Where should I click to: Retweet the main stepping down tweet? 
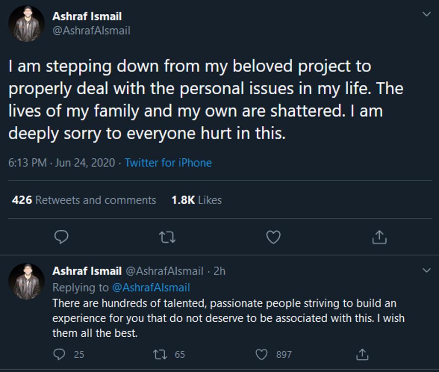point(167,237)
